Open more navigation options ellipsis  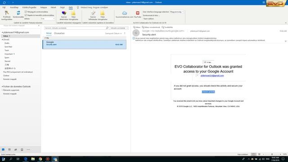(28, 149)
